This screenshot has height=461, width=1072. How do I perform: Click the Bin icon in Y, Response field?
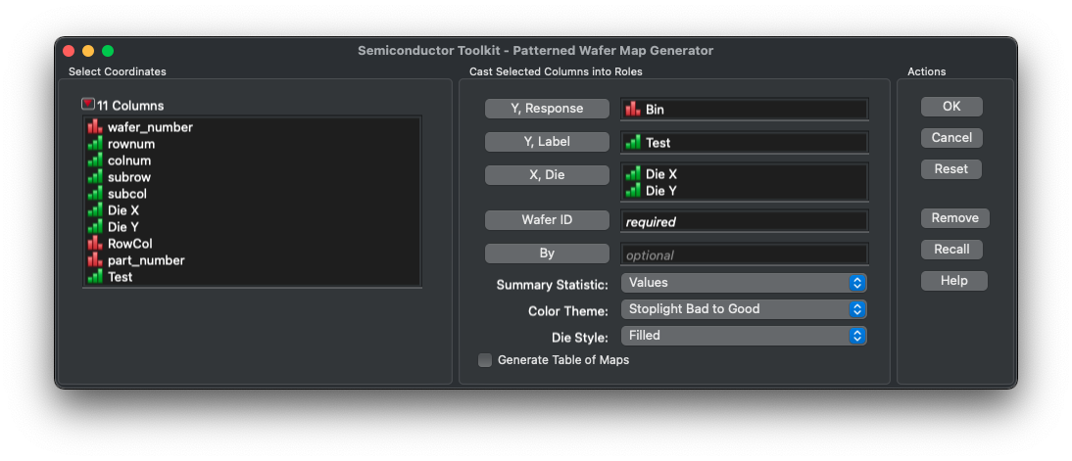(x=633, y=110)
